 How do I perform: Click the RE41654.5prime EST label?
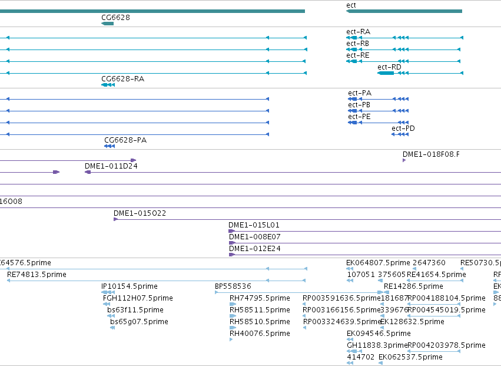pos(436,275)
